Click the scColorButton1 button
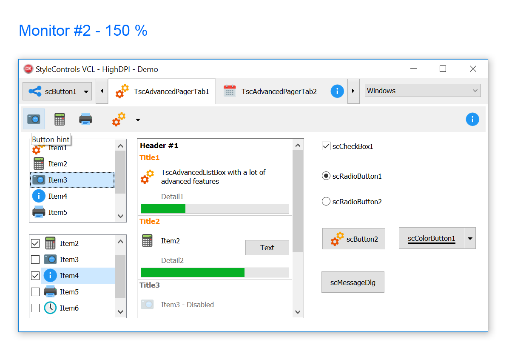Viewport: 509px width, 351px height. [432, 238]
